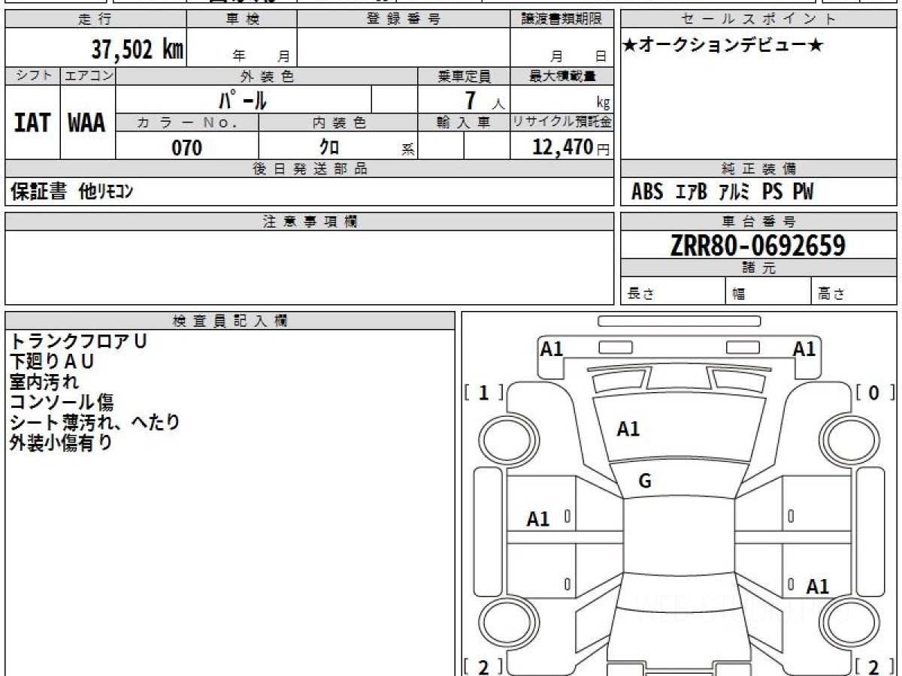Click the 下廻りＡＵ inspector note

52,361
